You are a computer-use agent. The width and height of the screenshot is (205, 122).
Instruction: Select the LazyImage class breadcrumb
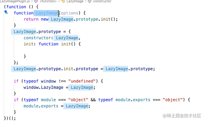[x=75, y=1]
